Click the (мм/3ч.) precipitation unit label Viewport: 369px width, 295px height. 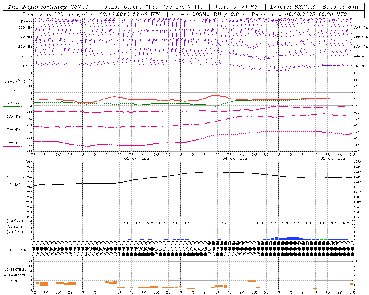[x=15, y=221]
